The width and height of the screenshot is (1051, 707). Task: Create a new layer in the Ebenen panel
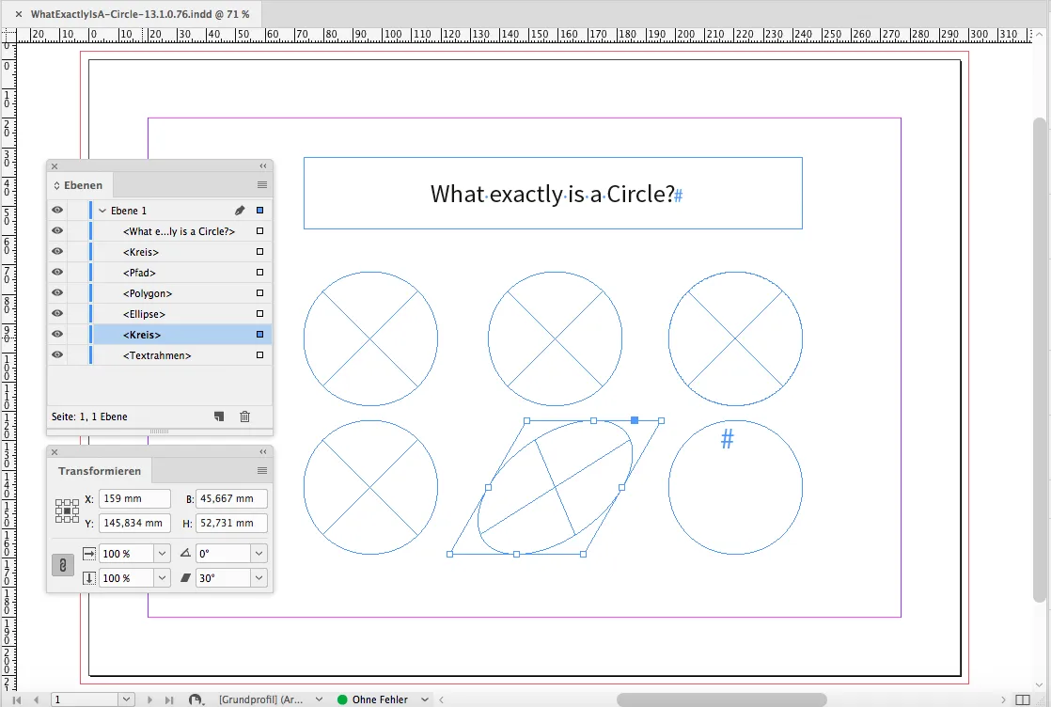coord(218,416)
